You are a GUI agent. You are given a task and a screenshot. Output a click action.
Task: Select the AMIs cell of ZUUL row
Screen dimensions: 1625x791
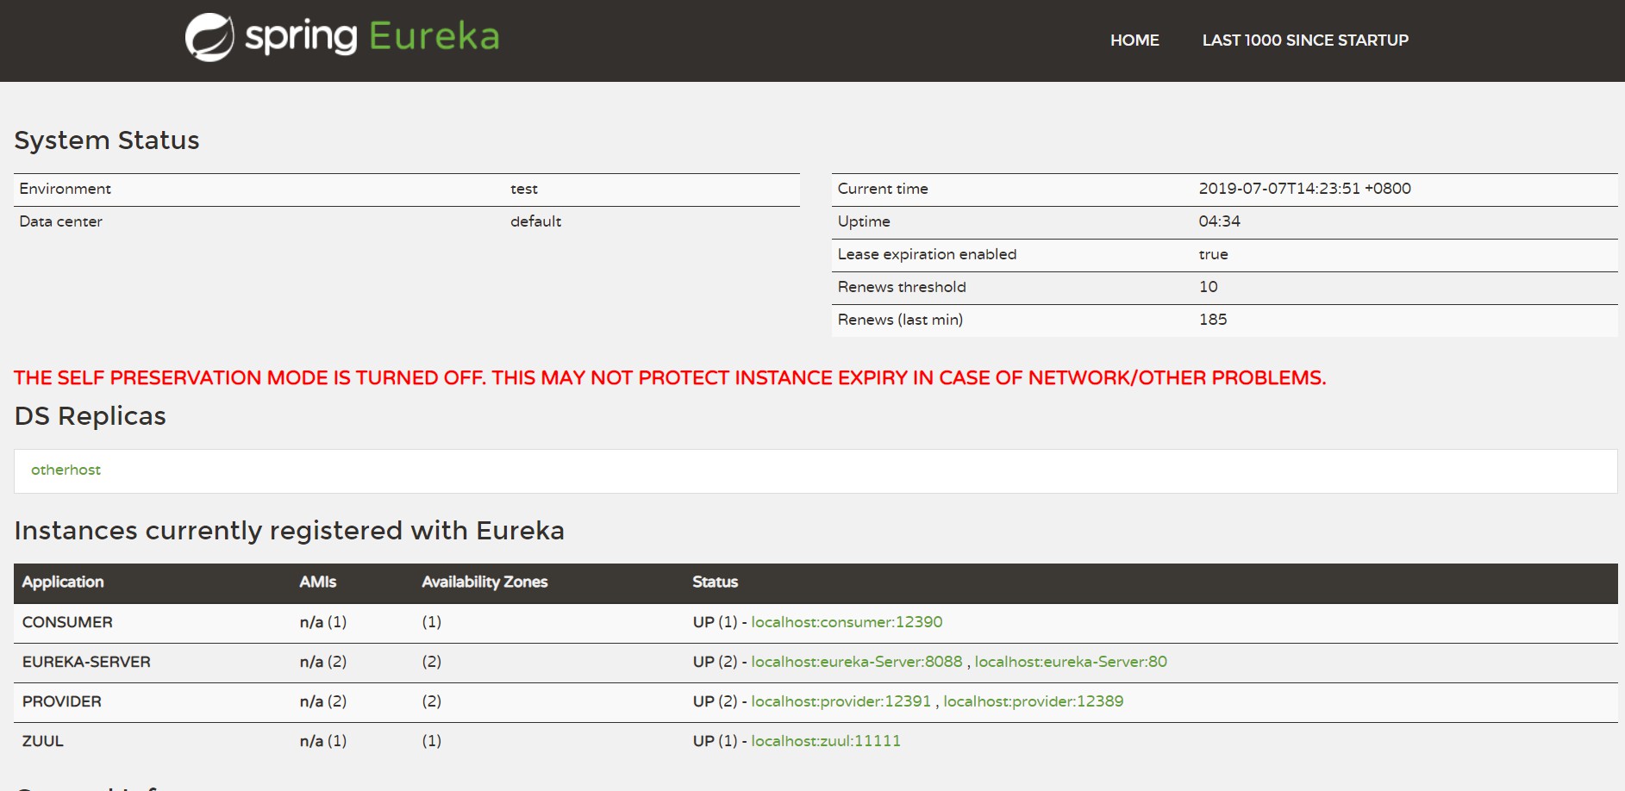click(x=323, y=741)
